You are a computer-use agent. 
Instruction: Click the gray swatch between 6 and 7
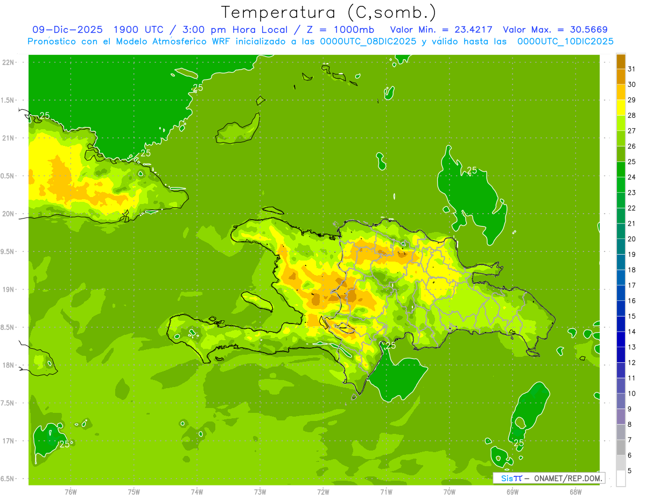[x=621, y=447]
